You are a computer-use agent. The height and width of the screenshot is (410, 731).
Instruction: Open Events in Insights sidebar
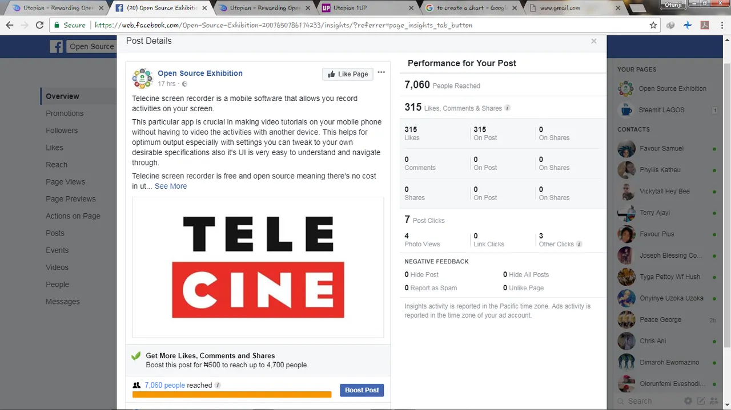point(57,250)
